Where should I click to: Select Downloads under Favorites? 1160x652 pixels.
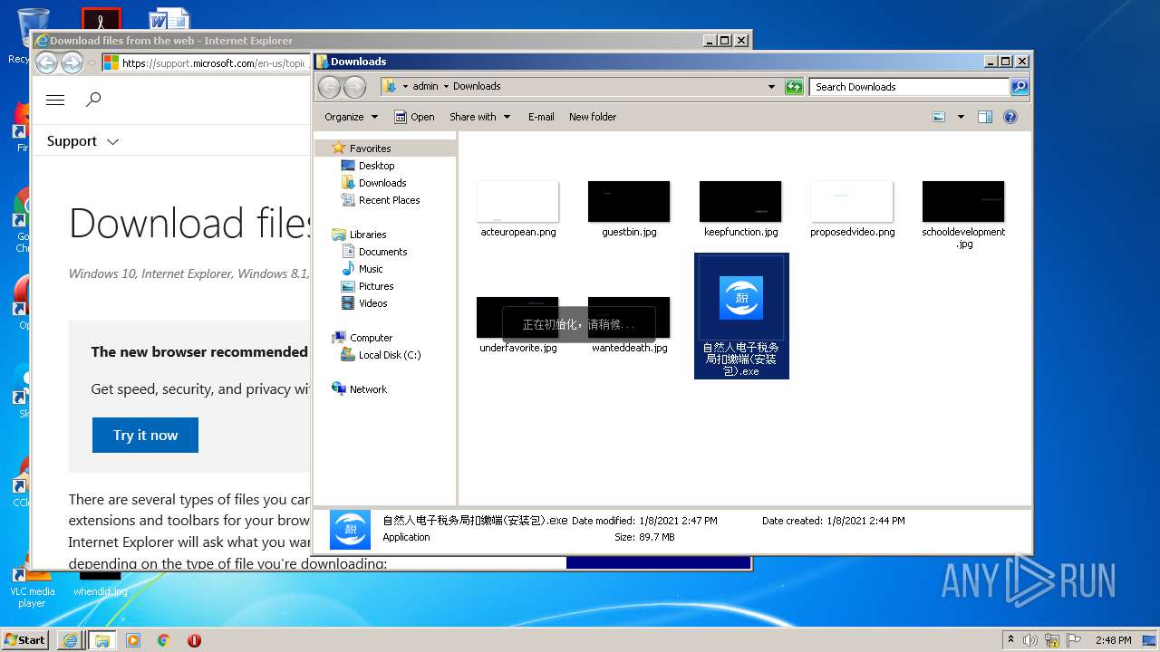(382, 183)
